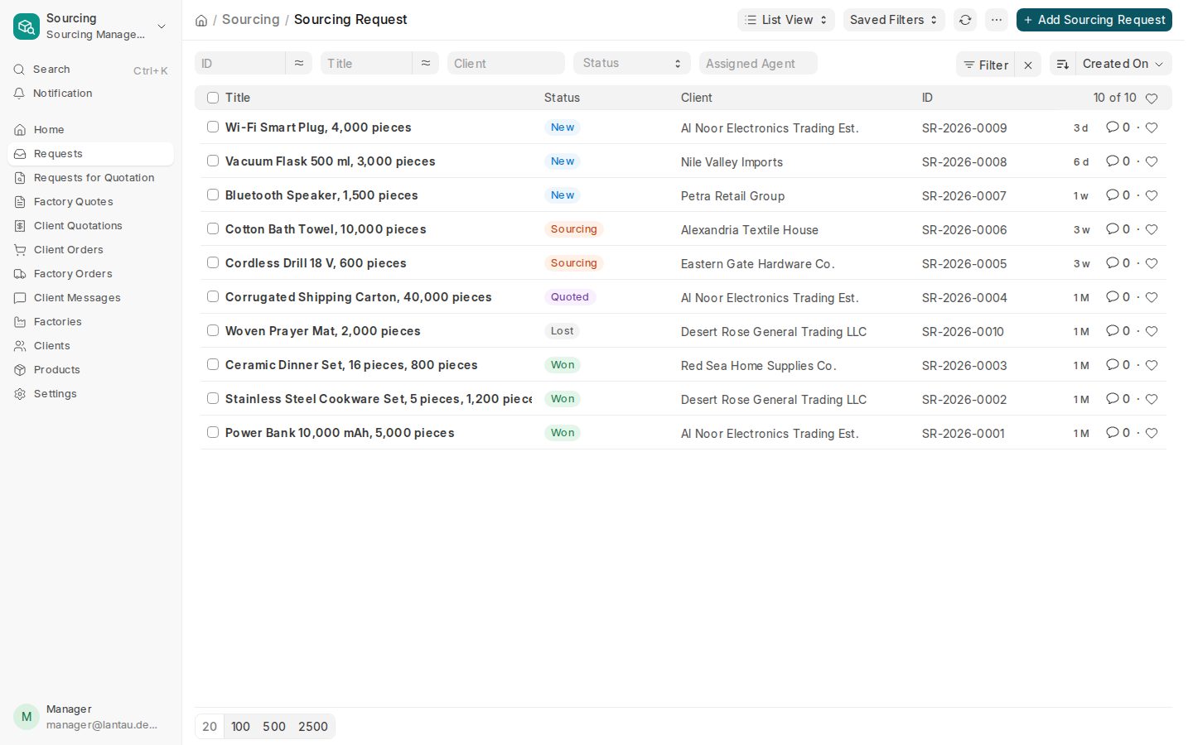
Task: Open comments on Corrugated Shipping Carton request
Action: pos(1118,297)
